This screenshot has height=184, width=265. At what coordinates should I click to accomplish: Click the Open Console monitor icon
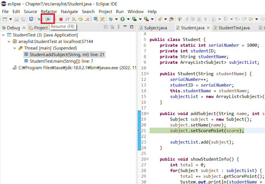31,19
